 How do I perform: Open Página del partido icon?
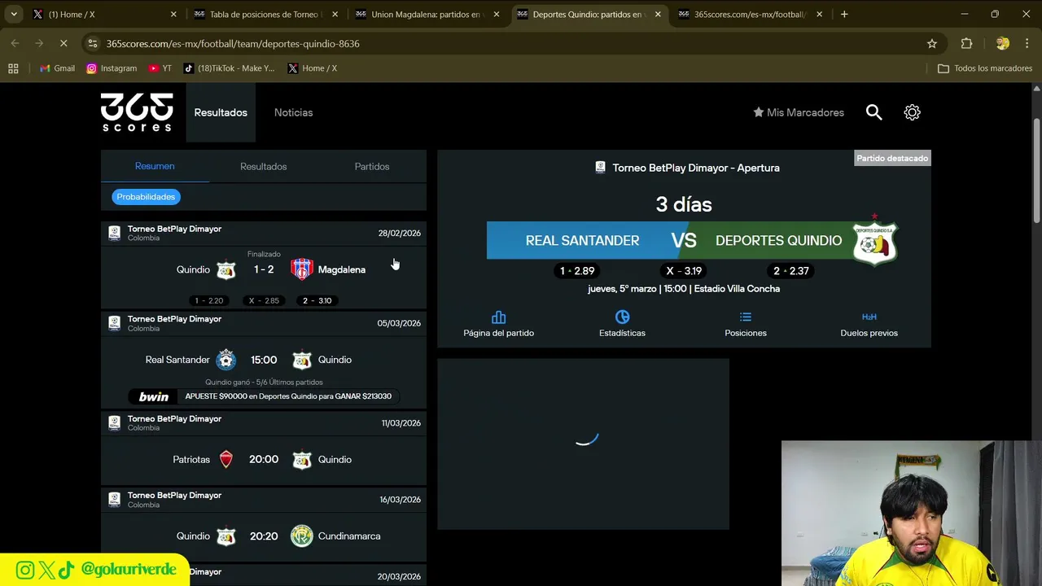coord(499,317)
